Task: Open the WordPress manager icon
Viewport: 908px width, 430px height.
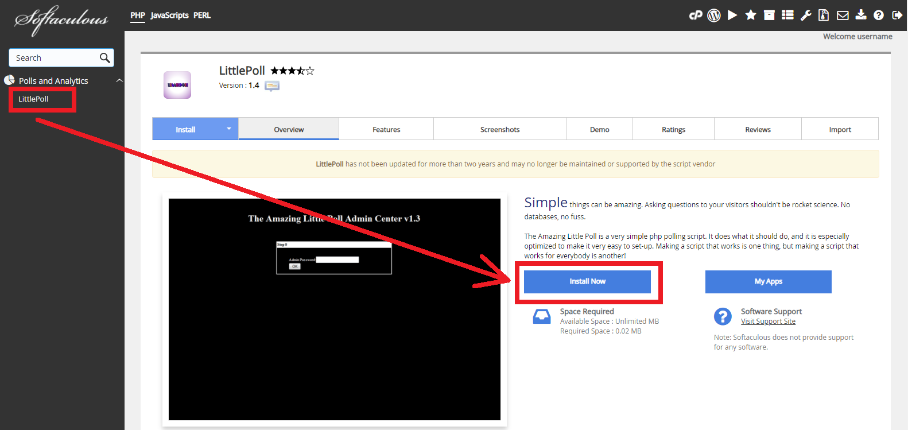Action: [x=714, y=16]
